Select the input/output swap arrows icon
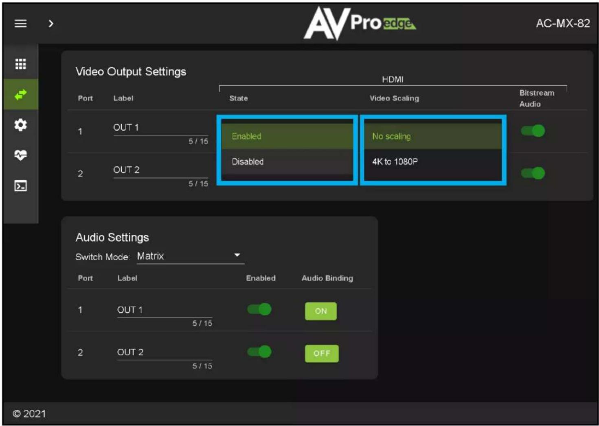 point(20,94)
